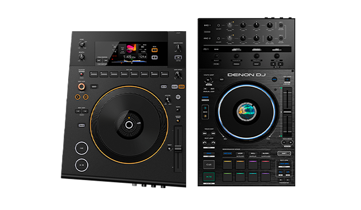The height and width of the screenshot is (210, 361).
Task: Switch to LOOP performance mode
Action: tap(240, 153)
